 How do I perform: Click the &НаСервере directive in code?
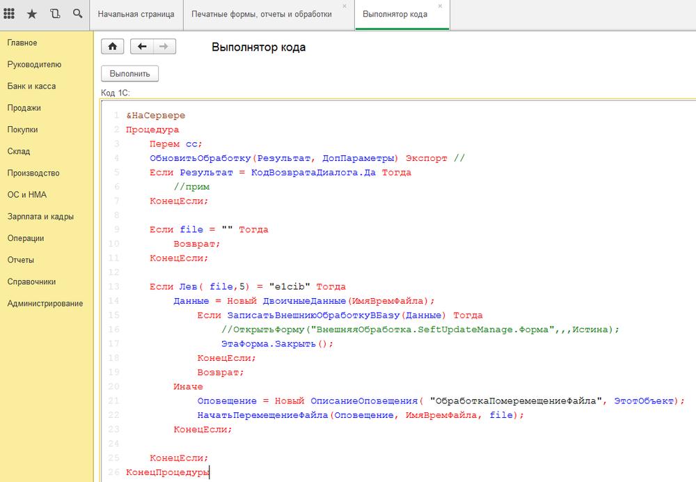pyautogui.click(x=155, y=116)
